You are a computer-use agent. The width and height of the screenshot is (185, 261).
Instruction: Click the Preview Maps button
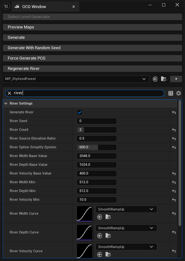point(92,27)
